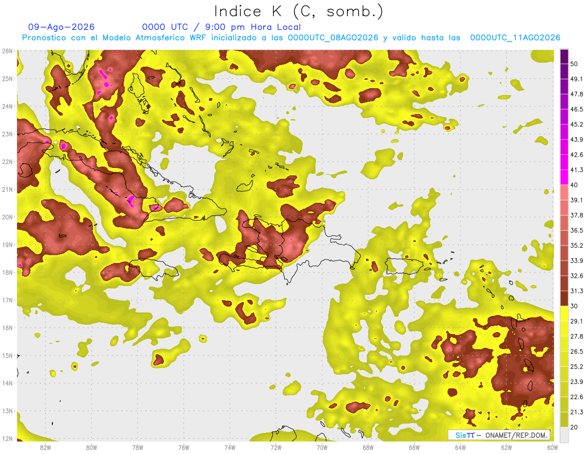Click the 20N latitude axis label
Viewport: 587px width, 454px height.
[x=7, y=217]
